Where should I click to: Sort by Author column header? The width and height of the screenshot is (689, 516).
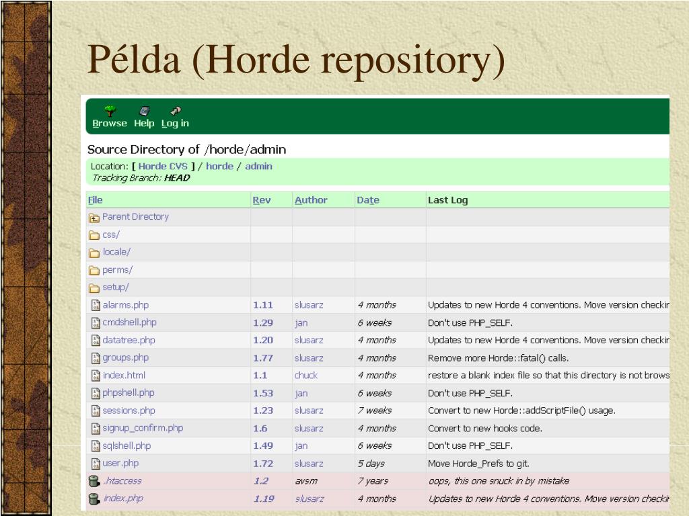(311, 200)
